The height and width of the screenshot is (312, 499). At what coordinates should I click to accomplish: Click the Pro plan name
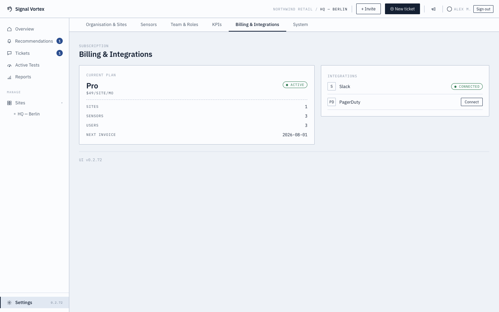(92, 86)
